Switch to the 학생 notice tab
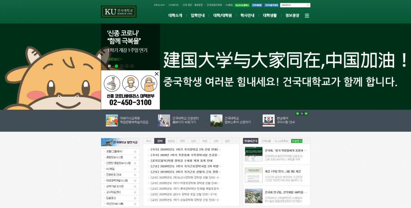The height and width of the screenshot is (208, 411). (x=205, y=141)
